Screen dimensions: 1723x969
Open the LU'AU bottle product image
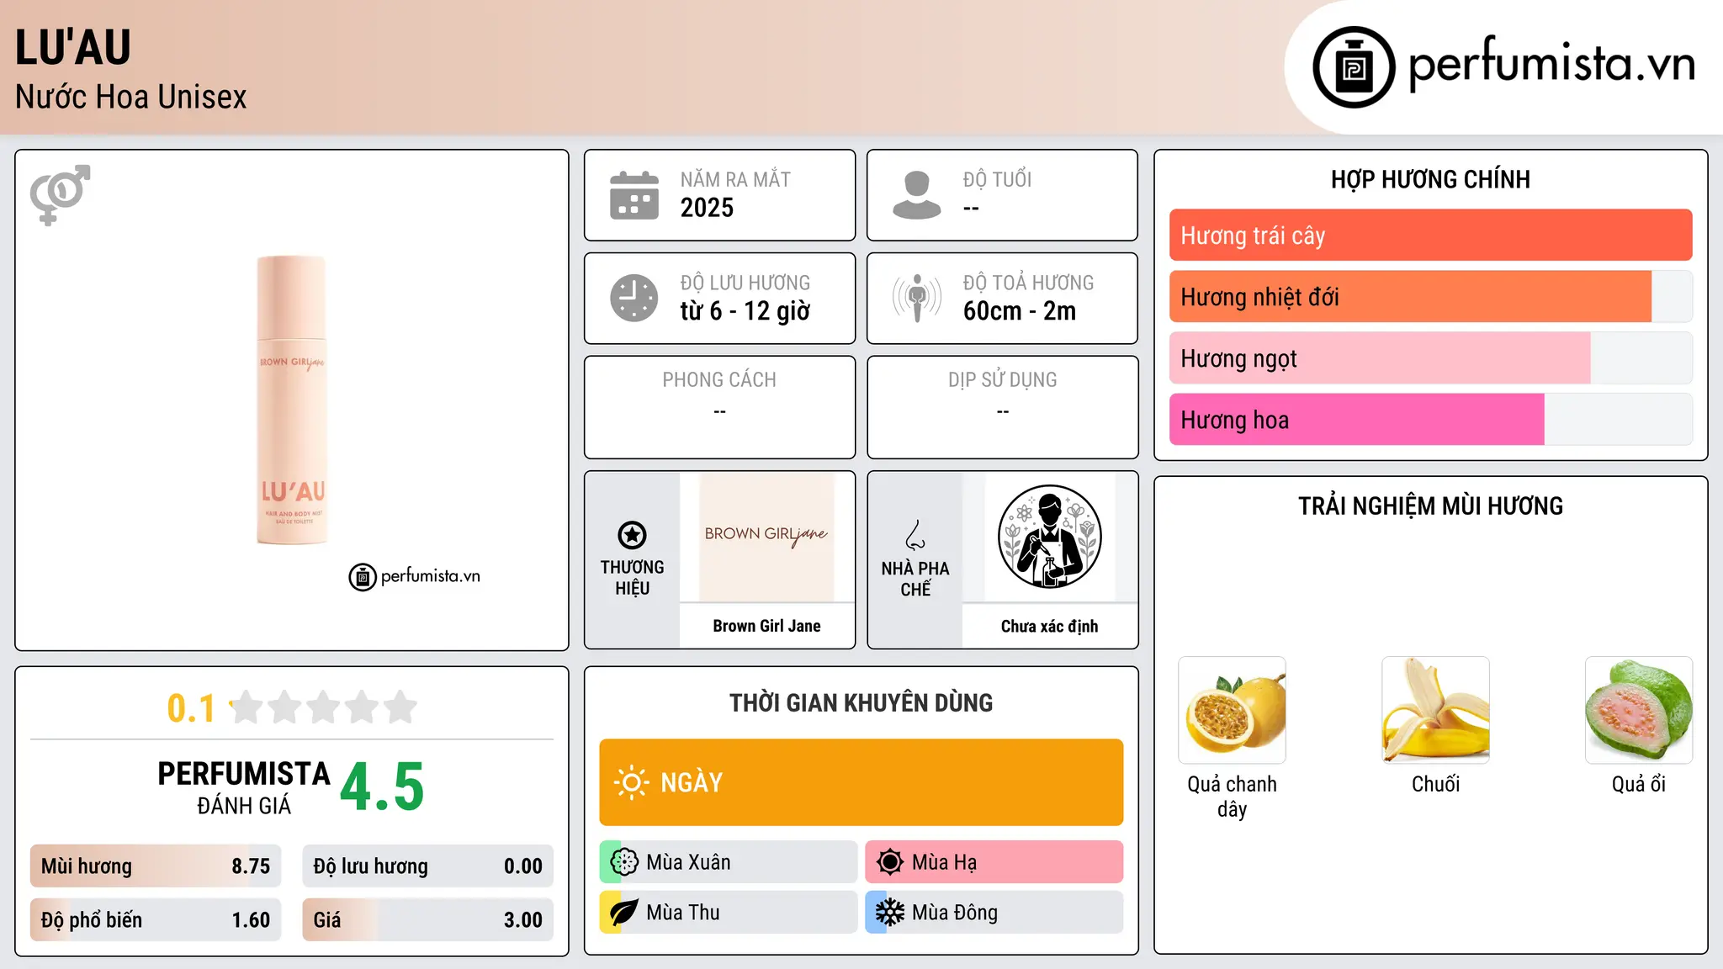[x=292, y=400]
